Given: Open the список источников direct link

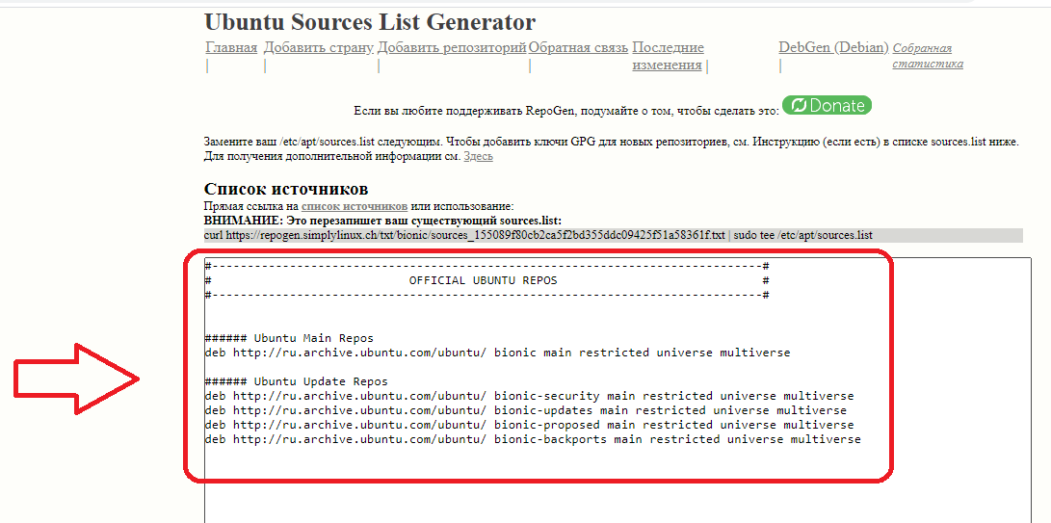Looking at the screenshot, I should coord(354,206).
